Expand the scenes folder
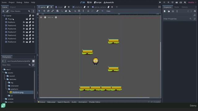 coord(4,99)
